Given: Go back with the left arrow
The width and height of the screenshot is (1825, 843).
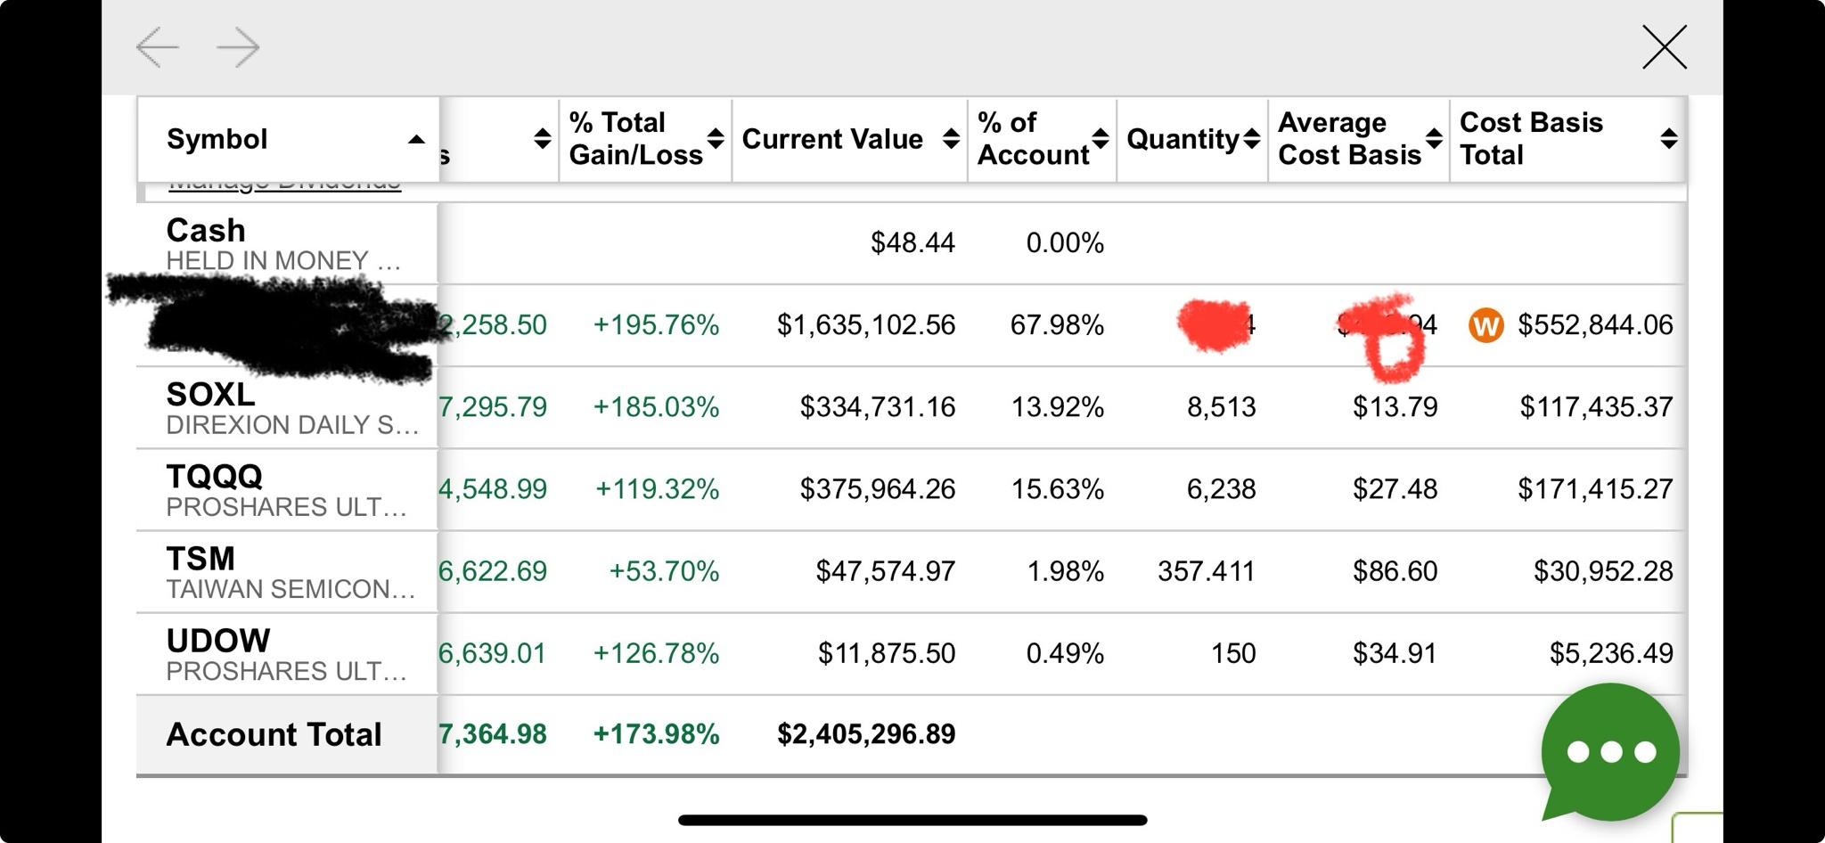Looking at the screenshot, I should pyautogui.click(x=158, y=47).
